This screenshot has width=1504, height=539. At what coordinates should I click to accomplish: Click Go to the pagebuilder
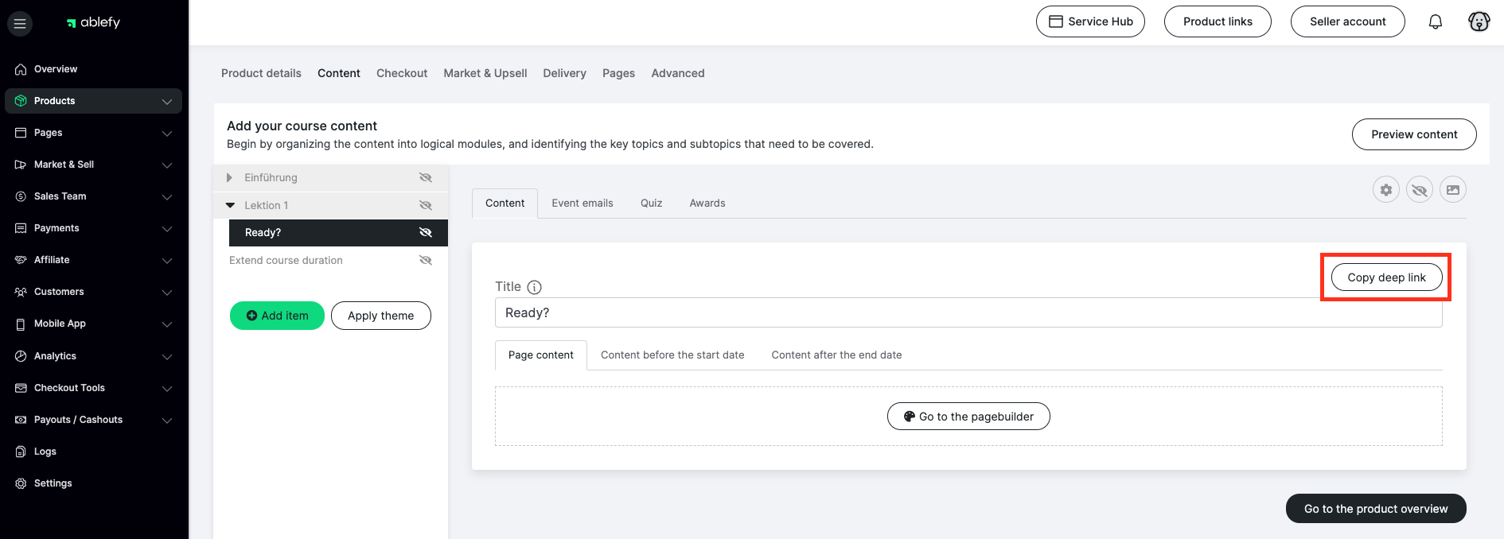pos(968,417)
